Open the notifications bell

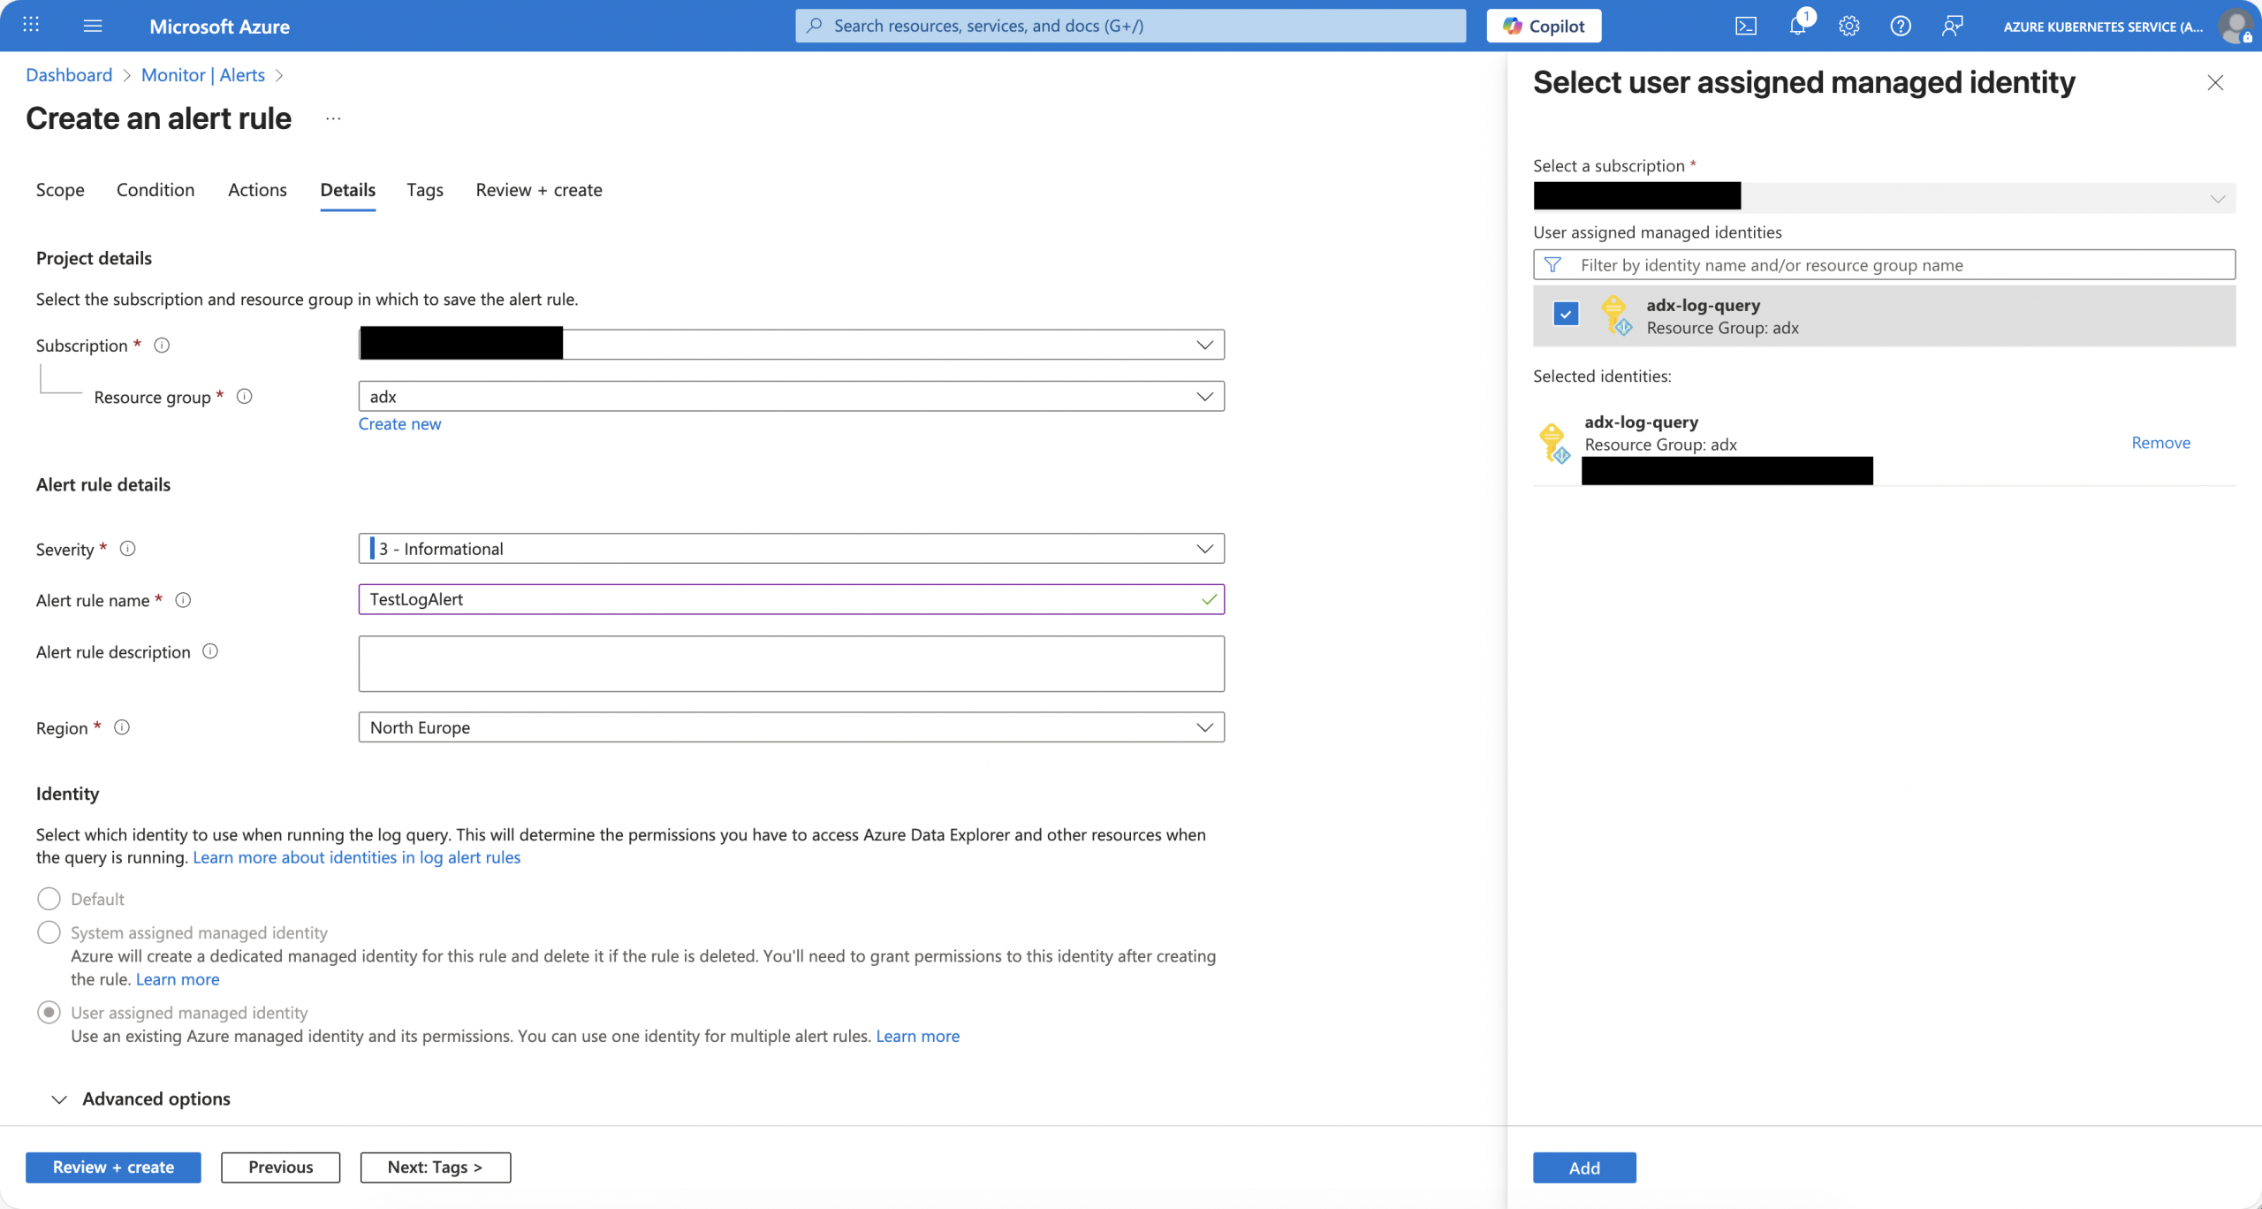(1797, 26)
